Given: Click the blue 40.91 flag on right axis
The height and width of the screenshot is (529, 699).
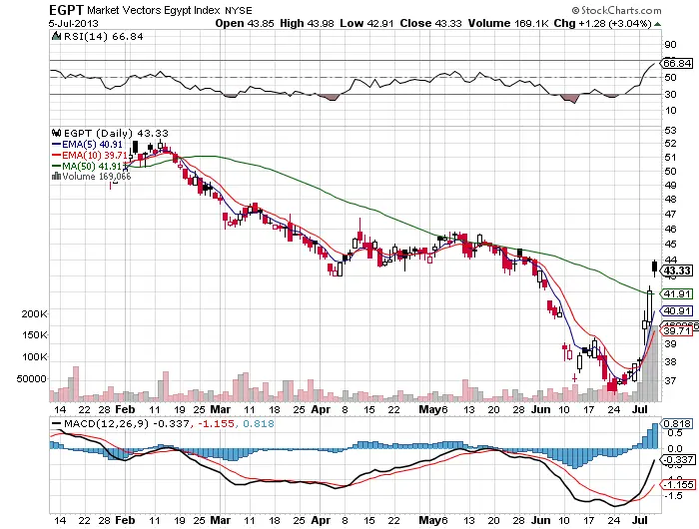Looking at the screenshot, I should 677,311.
